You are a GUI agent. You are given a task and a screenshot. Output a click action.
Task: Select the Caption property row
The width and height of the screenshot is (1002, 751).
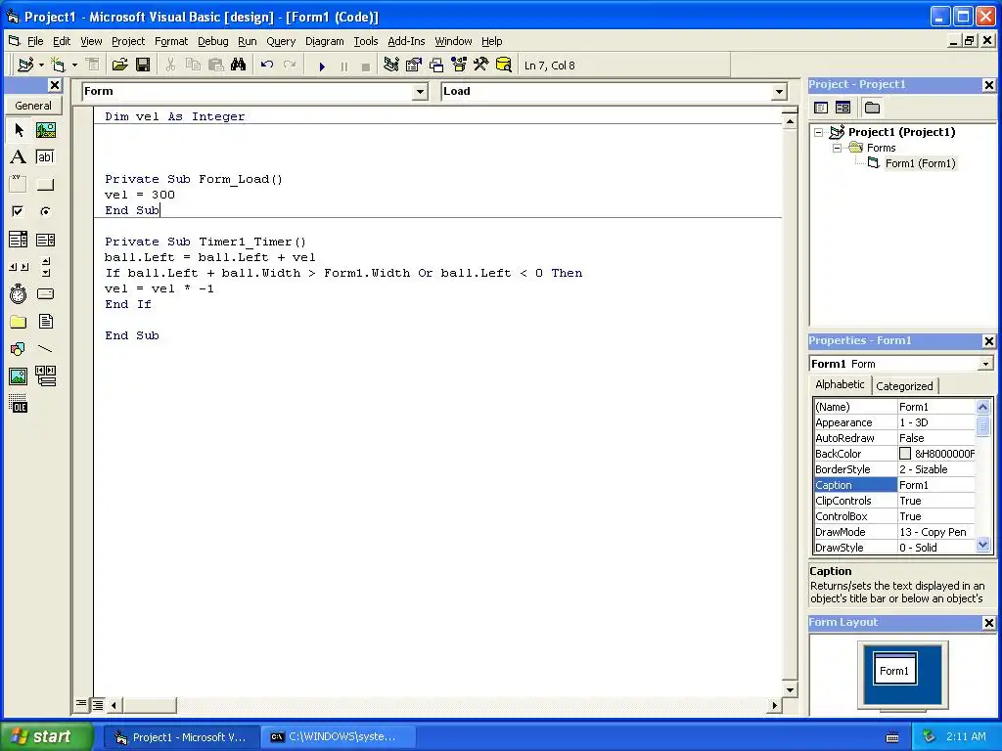point(894,485)
